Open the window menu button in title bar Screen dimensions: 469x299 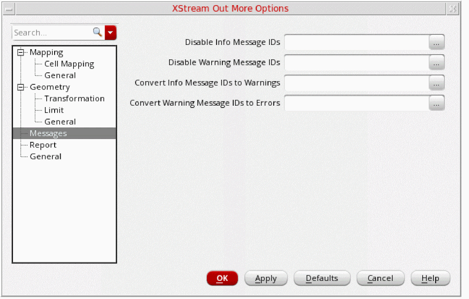[x=9, y=9]
